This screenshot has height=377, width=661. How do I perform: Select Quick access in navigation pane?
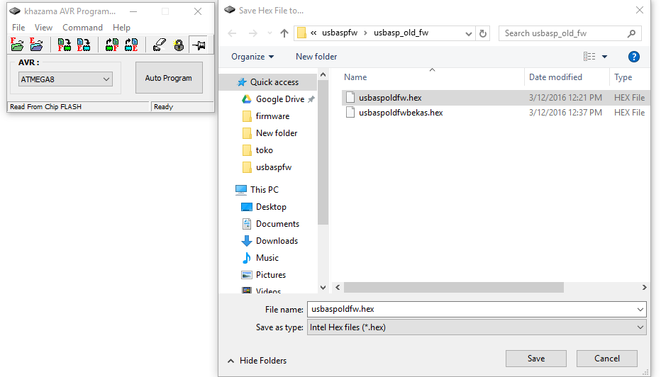[x=268, y=82]
